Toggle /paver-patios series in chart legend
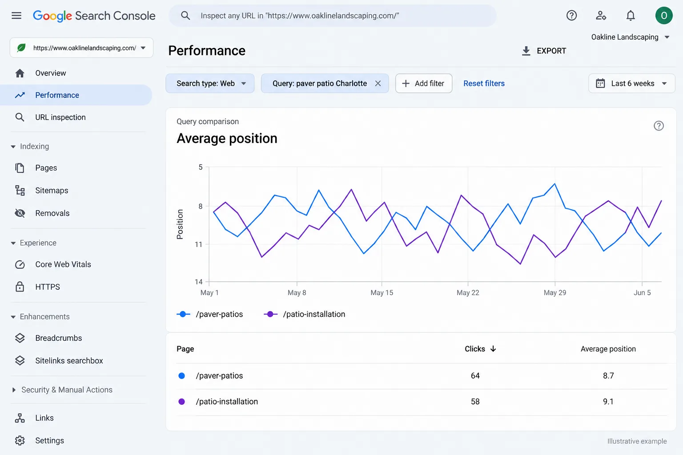Image resolution: width=683 pixels, height=455 pixels. coord(210,314)
